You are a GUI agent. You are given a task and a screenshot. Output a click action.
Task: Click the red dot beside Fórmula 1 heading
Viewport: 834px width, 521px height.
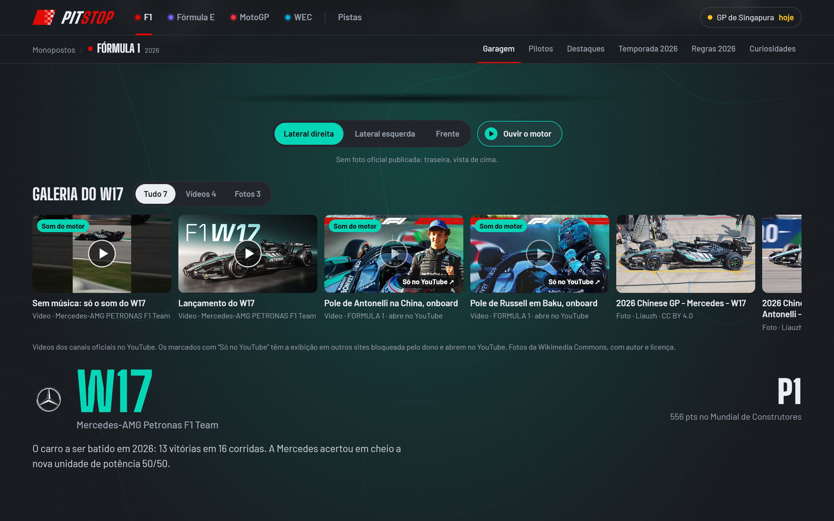click(90, 49)
